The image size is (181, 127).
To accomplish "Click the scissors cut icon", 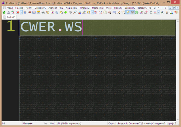I will pyautogui.click(x=24, y=12).
